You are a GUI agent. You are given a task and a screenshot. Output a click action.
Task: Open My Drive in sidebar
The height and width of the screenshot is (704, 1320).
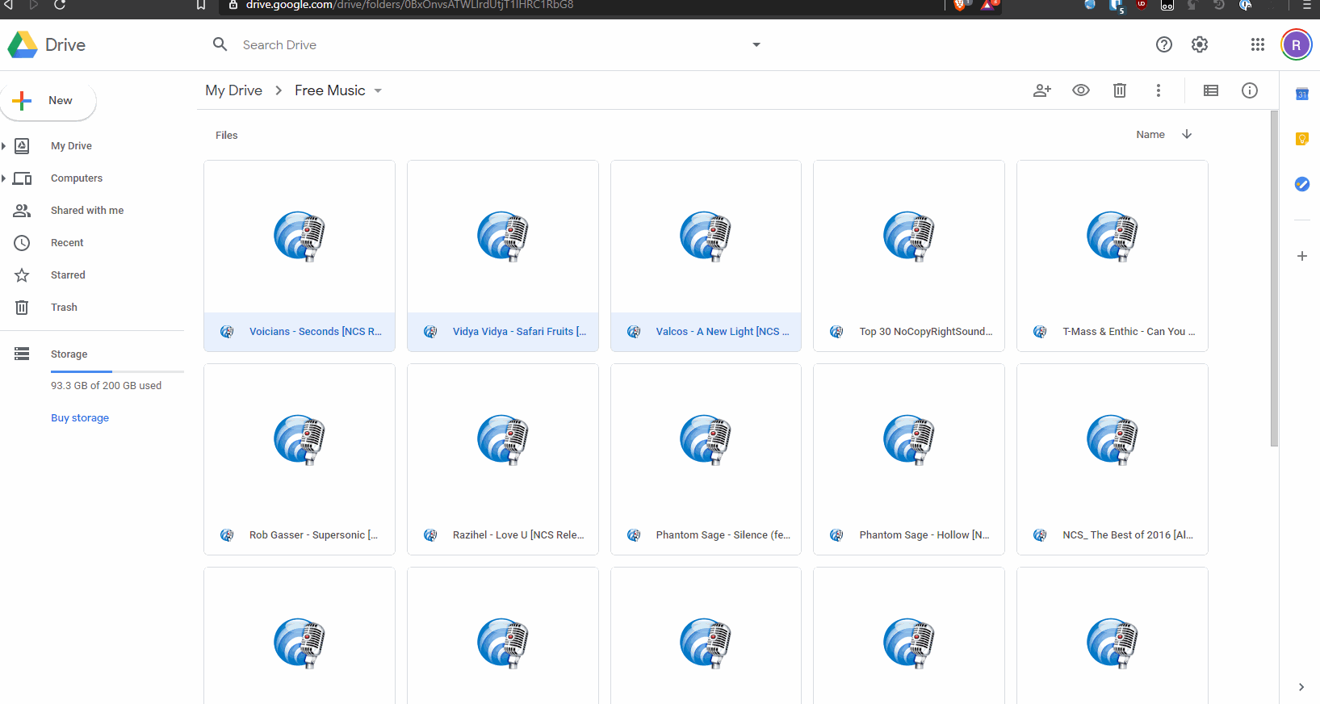point(71,146)
